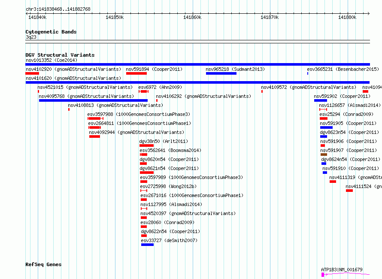Open the esv28060 (Conrad2009) label
This screenshot has width=382, height=279.
click(168, 222)
